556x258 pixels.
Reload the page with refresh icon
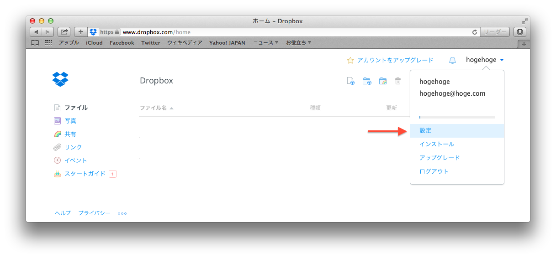coord(475,32)
